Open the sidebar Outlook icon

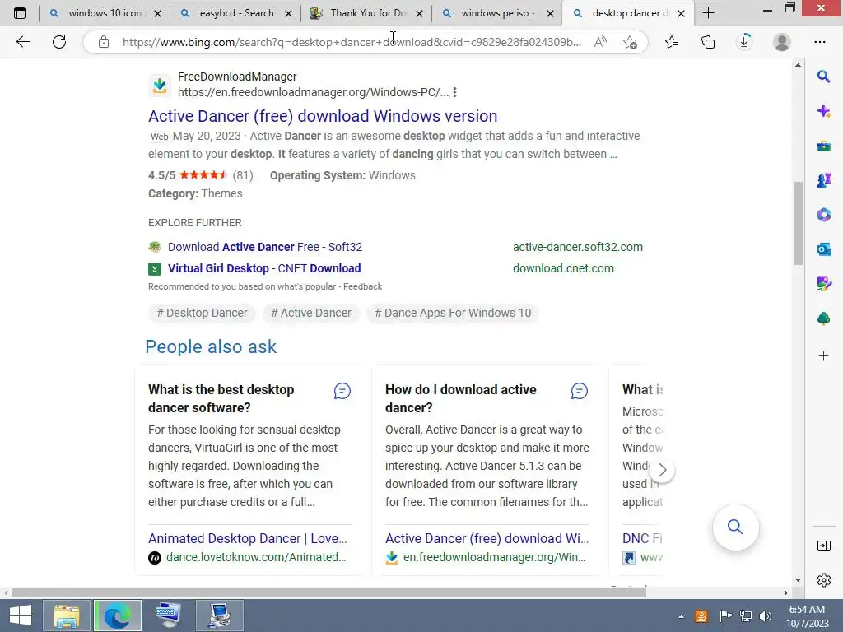(823, 249)
